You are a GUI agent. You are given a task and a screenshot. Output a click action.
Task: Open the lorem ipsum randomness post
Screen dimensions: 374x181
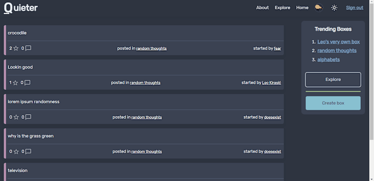(x=34, y=101)
